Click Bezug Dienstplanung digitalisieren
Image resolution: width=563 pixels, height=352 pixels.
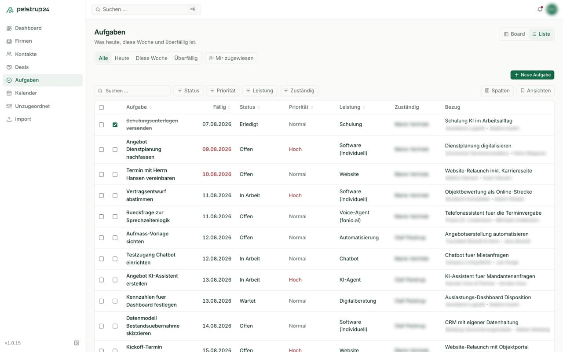(478, 146)
